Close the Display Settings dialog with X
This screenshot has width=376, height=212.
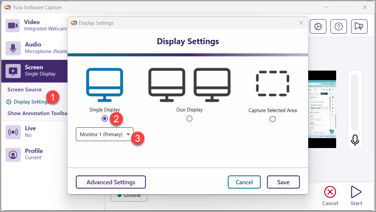(x=301, y=23)
